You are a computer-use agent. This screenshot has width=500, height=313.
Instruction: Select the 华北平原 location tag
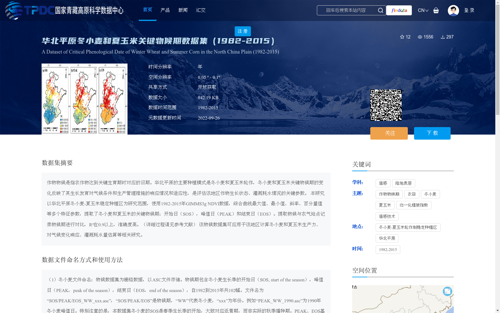tap(387, 239)
